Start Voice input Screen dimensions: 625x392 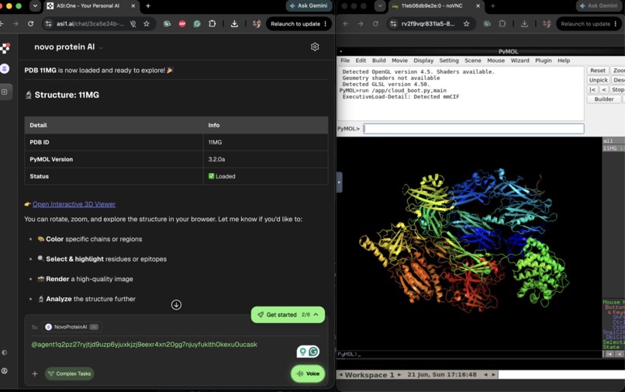click(x=308, y=373)
